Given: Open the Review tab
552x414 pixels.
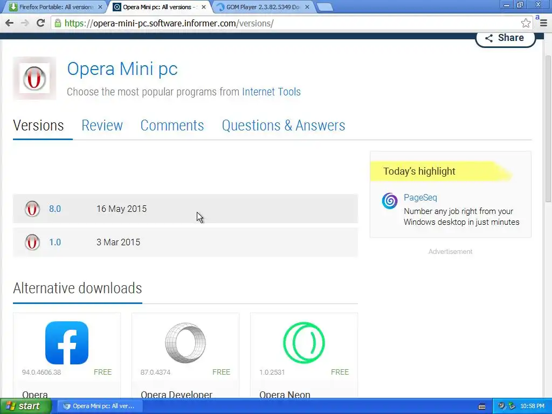Looking at the screenshot, I should click(102, 125).
